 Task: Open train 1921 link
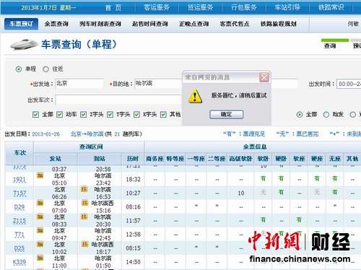pos(19,180)
